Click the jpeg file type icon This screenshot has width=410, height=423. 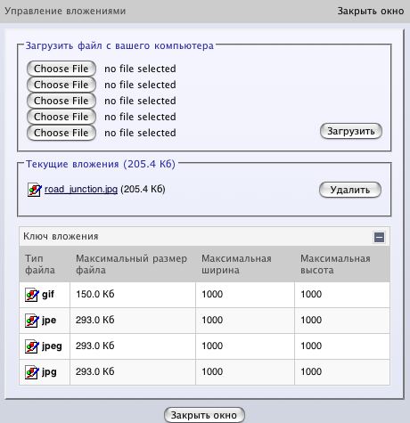pyautogui.click(x=31, y=346)
